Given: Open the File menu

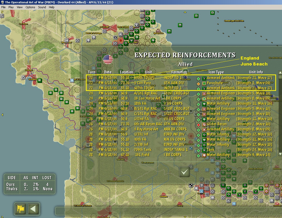Looking at the screenshot, I should (x=3, y=7).
